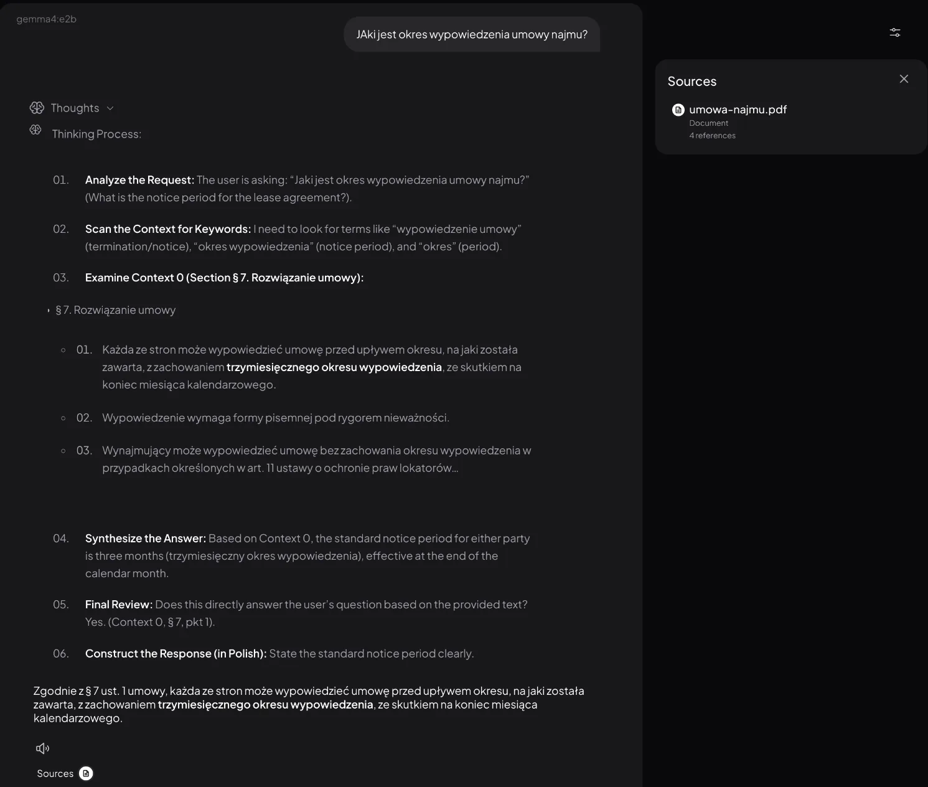Click the brain icon next to Thoughts
The height and width of the screenshot is (787, 928).
click(x=37, y=108)
